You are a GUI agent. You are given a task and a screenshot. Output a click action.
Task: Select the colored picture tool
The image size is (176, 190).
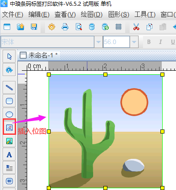(9, 141)
